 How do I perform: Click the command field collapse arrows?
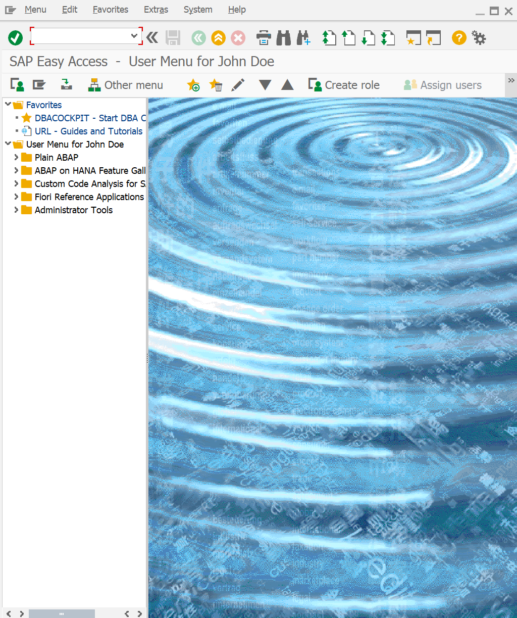pos(152,37)
